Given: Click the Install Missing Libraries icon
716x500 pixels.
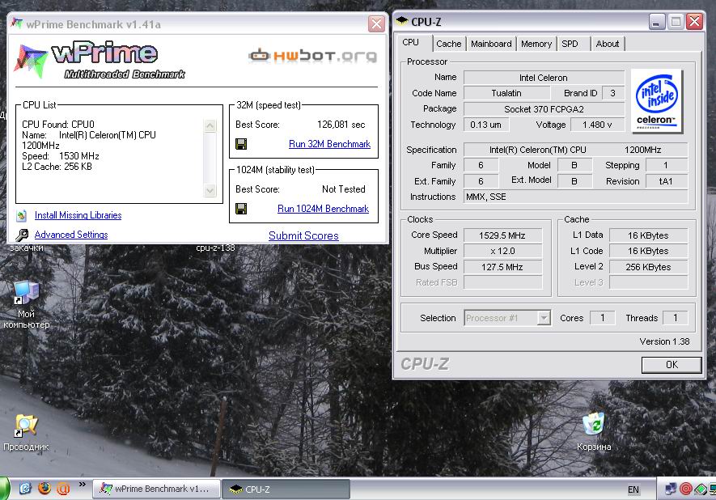Looking at the screenshot, I should pyautogui.click(x=22, y=215).
